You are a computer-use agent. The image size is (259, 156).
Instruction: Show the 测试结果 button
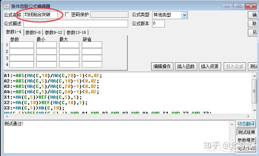(x=246, y=132)
